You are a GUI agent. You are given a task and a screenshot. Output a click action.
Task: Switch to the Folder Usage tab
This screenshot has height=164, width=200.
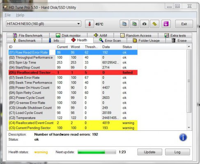pos(146,41)
